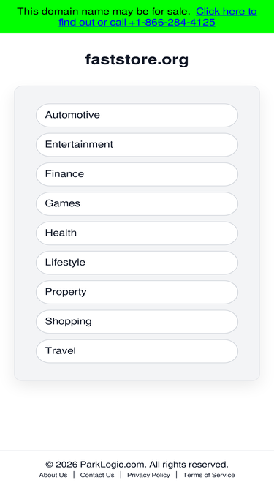Click the 'Click here to' sale link

coord(227,12)
